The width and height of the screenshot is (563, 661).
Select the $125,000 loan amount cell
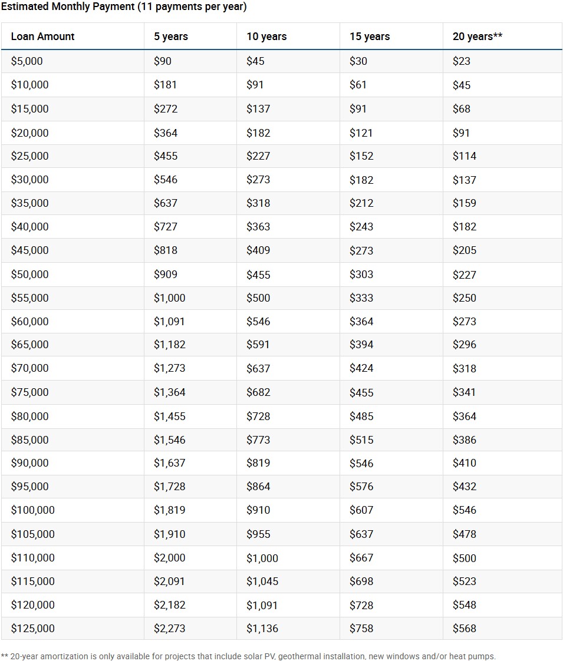pyautogui.click(x=33, y=629)
